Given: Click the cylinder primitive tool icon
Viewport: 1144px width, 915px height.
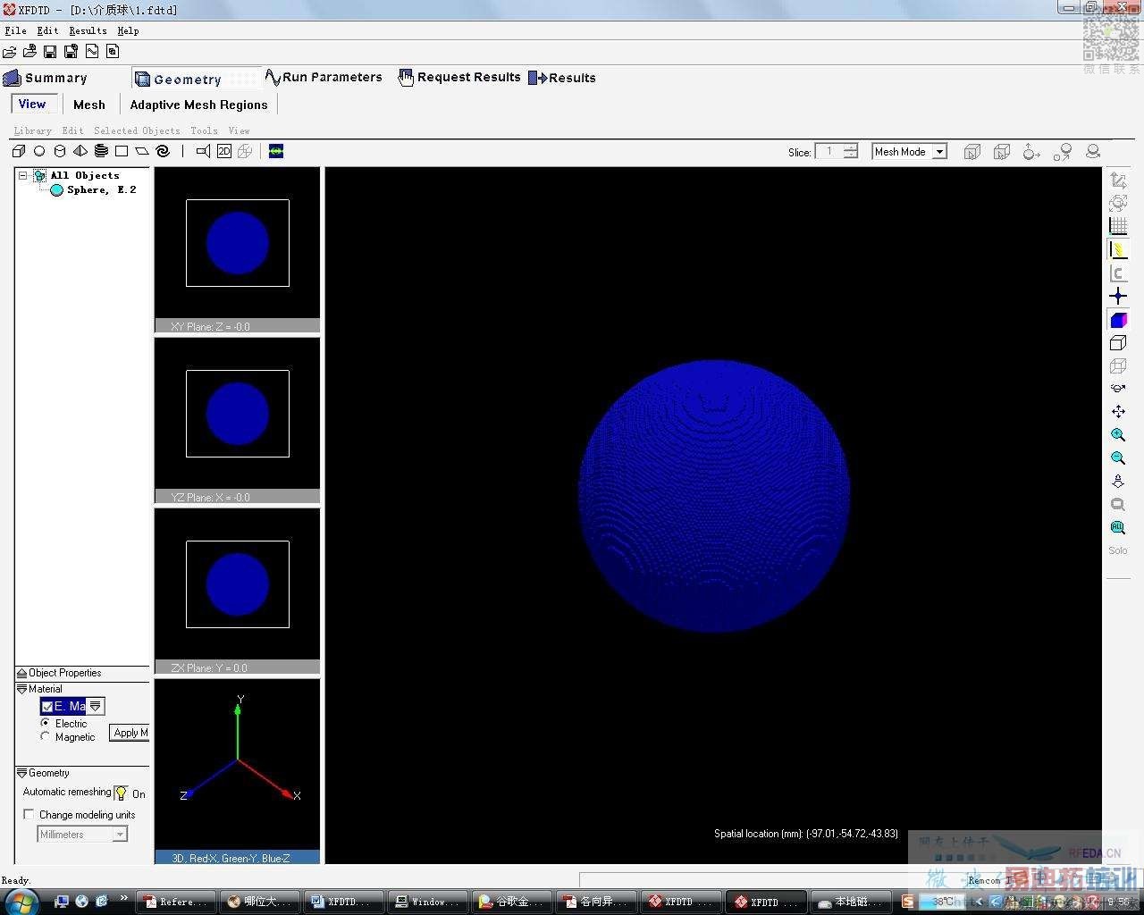Looking at the screenshot, I should 60,152.
